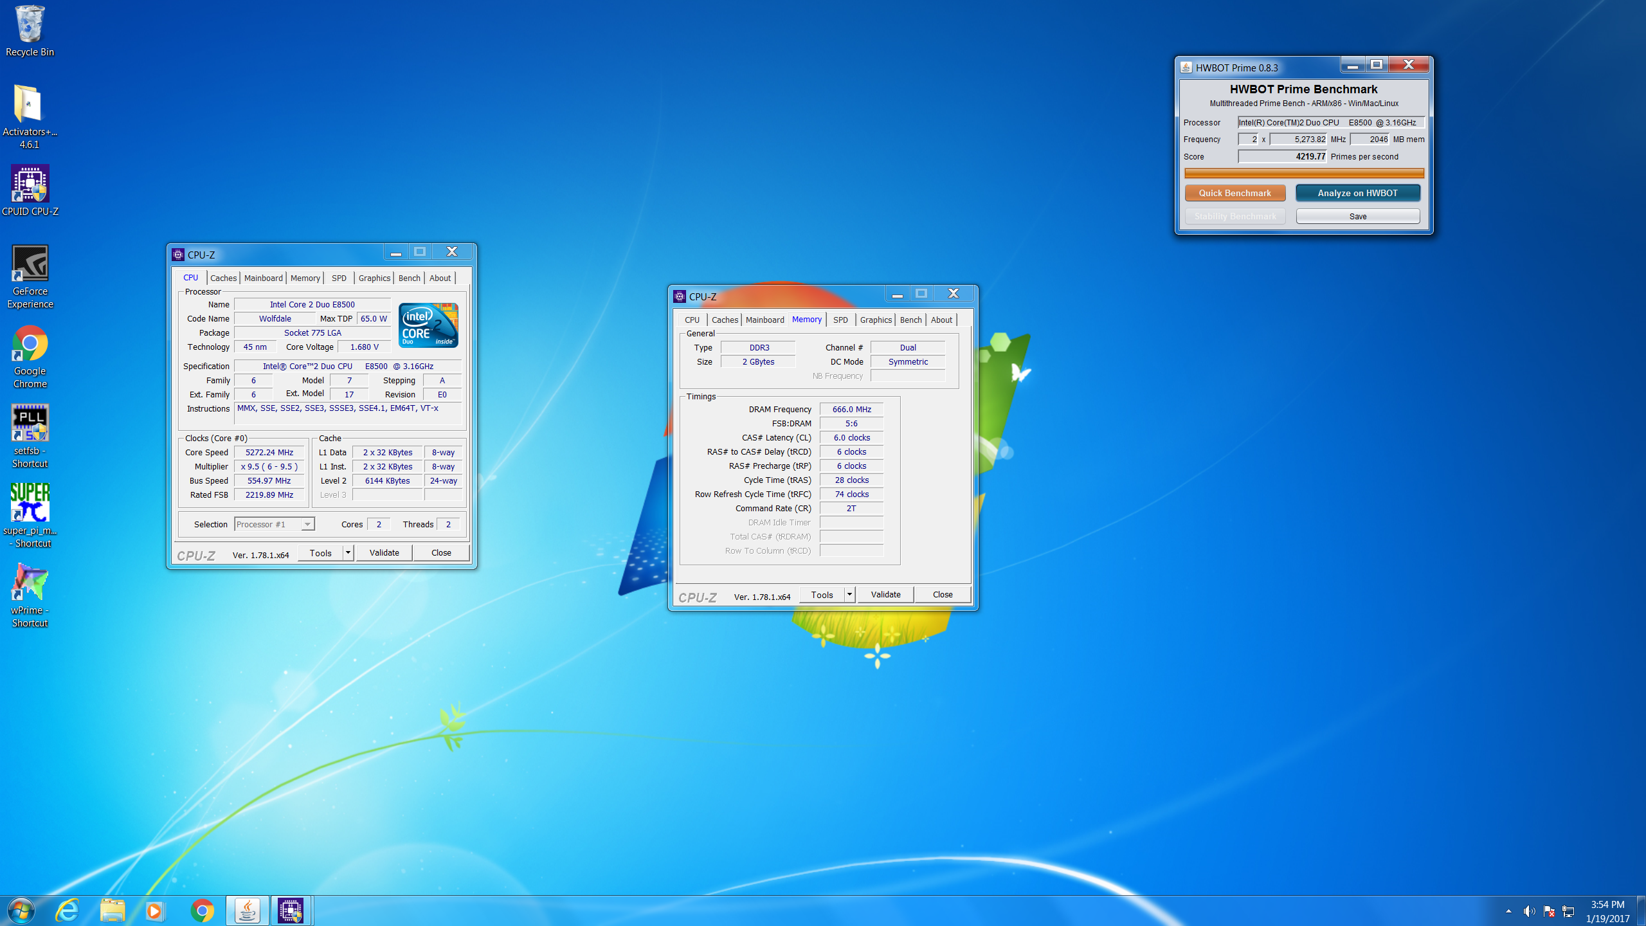Open Bench tab in right CPU-Z window
Screen dimensions: 1646x926
[910, 320]
